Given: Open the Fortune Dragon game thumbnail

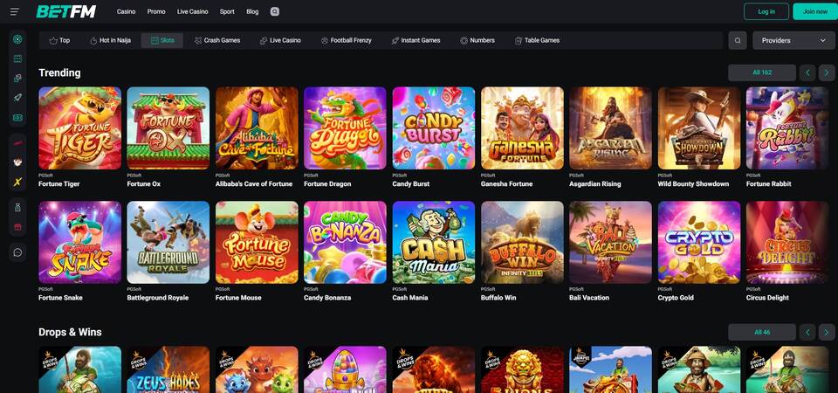Looking at the screenshot, I should [346, 128].
